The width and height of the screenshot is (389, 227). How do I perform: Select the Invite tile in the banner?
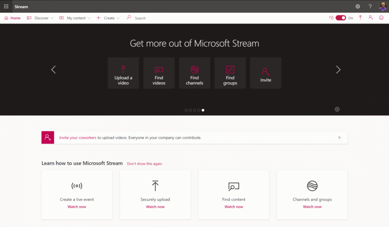(266, 73)
